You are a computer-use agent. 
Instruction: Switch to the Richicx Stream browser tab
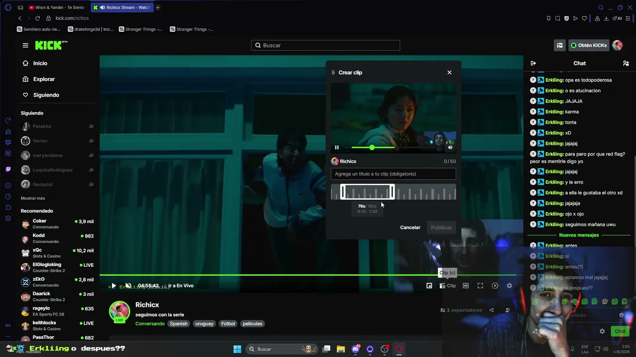pyautogui.click(x=123, y=7)
